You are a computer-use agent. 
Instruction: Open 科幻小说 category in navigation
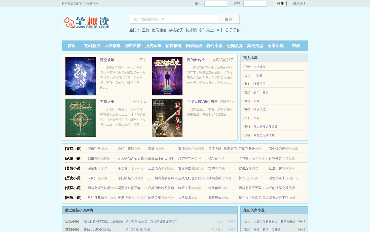214,46
